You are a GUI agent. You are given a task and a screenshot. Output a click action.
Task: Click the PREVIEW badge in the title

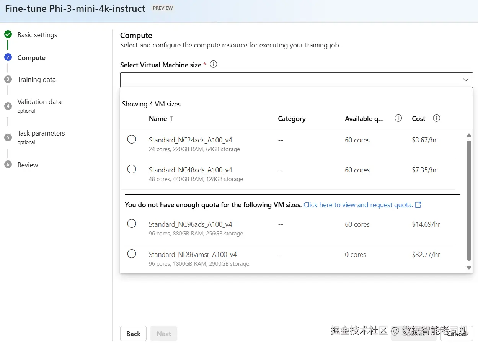[163, 8]
